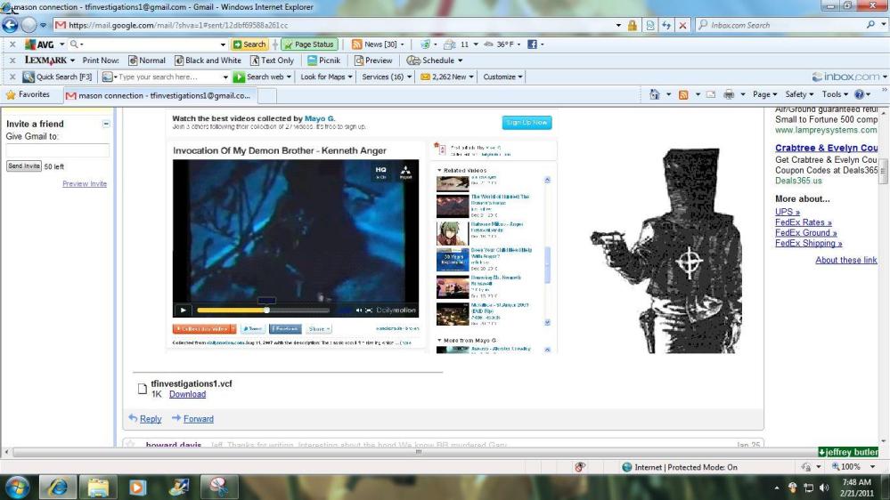Screen dimensions: 890x500
Task: Click the Collect this video button
Action: pyautogui.click(x=204, y=329)
